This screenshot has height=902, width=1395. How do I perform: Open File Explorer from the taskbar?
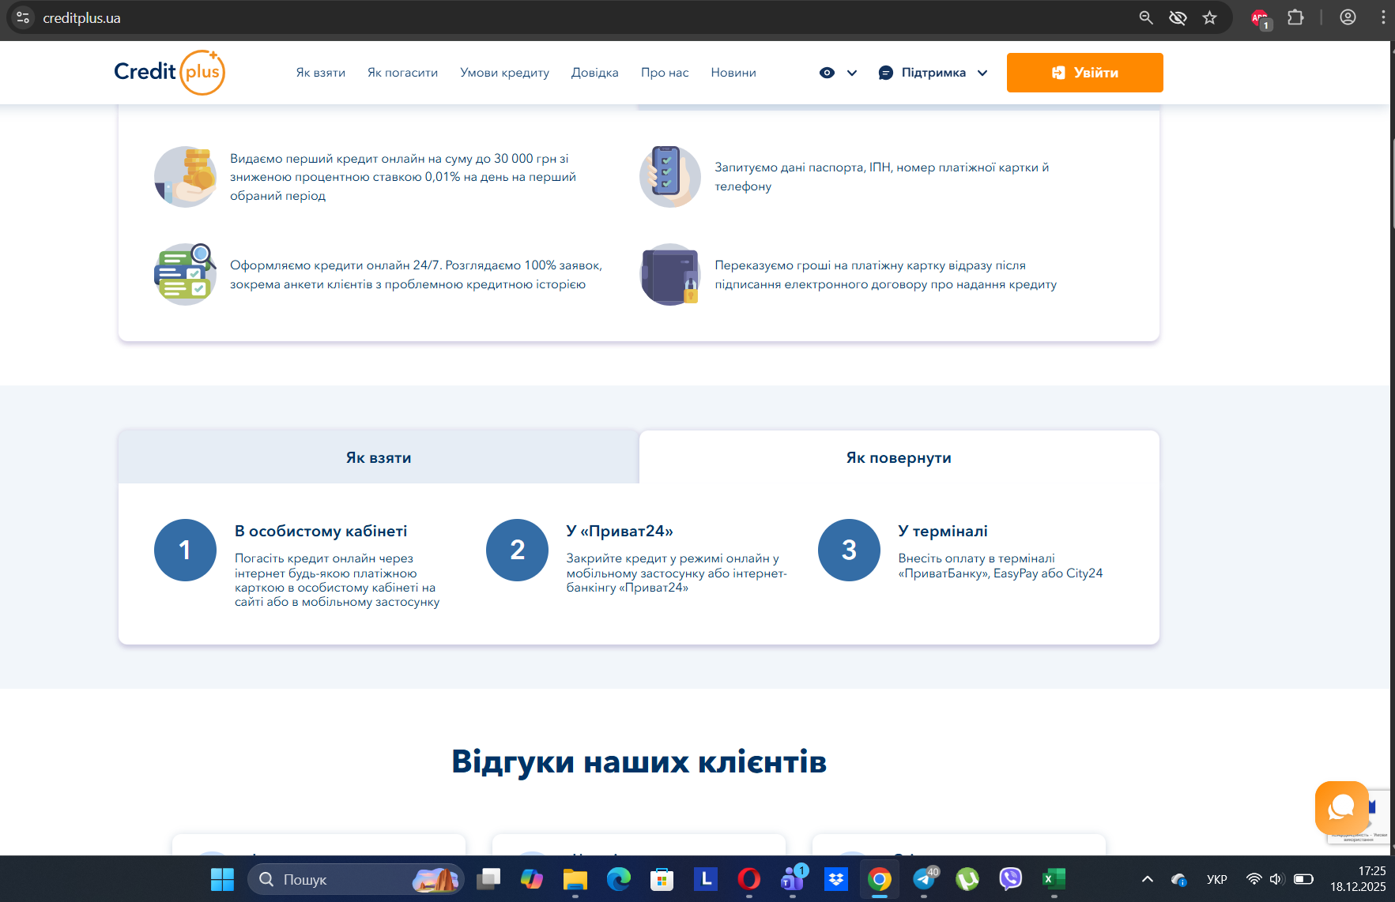pos(575,879)
